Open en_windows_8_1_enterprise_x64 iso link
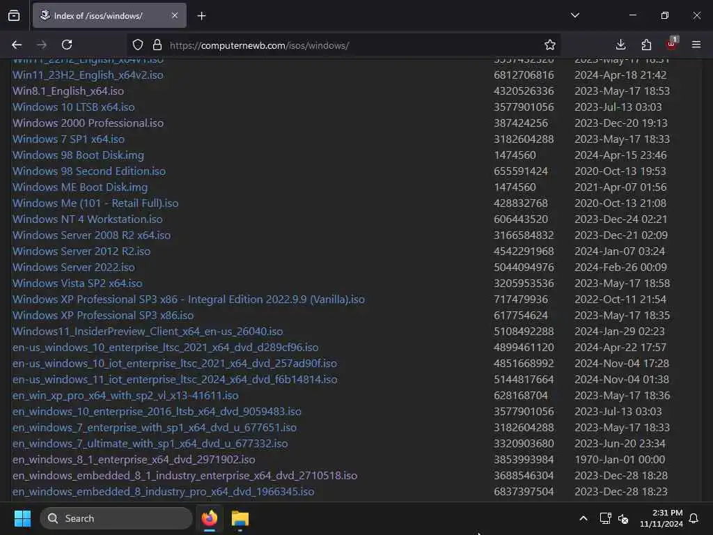The height and width of the screenshot is (535, 713). (x=134, y=460)
